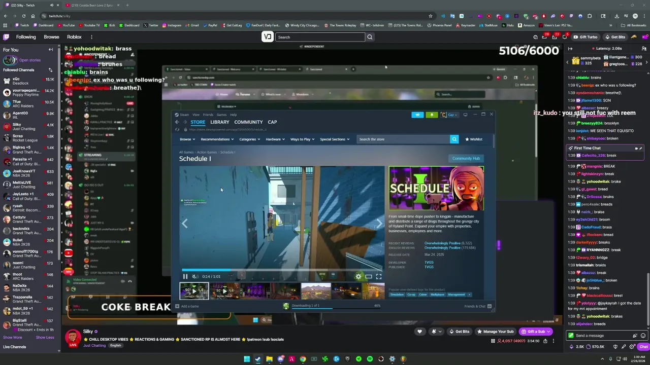Collapse the For You sidebar
This screenshot has height=365, width=650.
51,50
